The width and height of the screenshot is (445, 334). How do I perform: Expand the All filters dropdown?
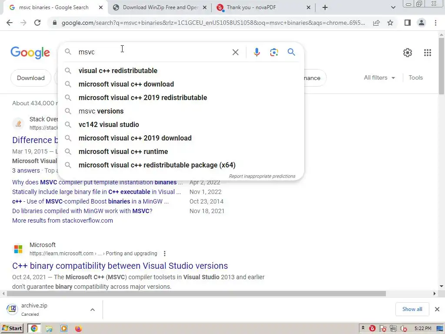pos(379,77)
